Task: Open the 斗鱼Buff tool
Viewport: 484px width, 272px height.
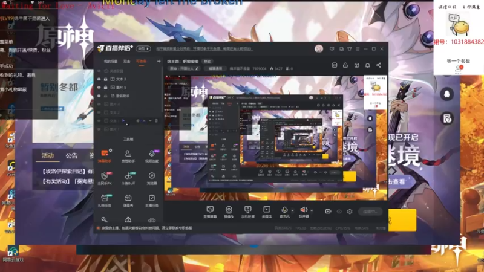Action: [128, 178]
